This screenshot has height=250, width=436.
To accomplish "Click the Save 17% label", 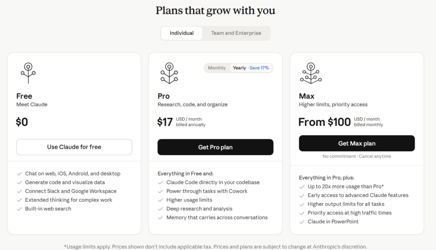I will click(x=259, y=68).
